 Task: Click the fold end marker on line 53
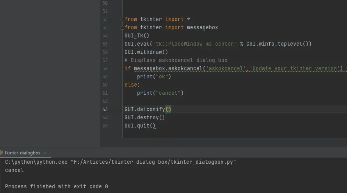tap(122, 28)
